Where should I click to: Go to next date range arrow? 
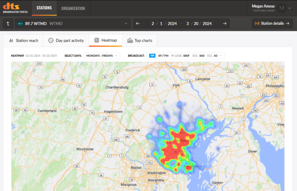(225, 24)
